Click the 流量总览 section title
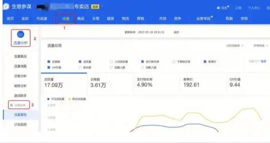Screen dimensions: 270x143 (54, 46)
